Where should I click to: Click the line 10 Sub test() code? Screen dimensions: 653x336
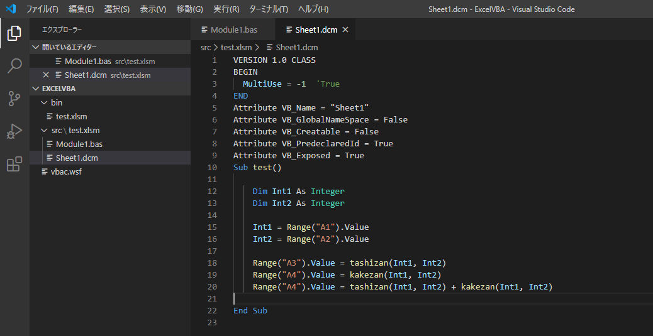tap(257, 168)
